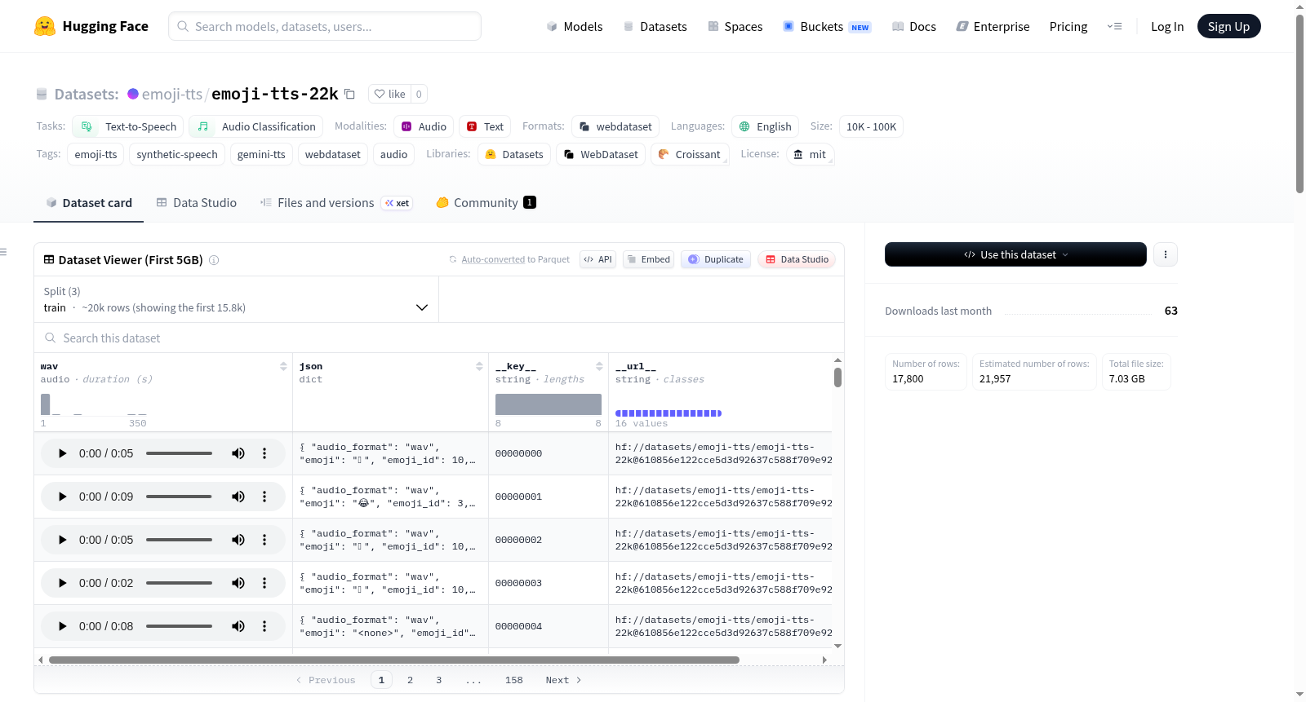The image size is (1306, 702).
Task: Mute audio for row 00000003
Action: pos(238,583)
